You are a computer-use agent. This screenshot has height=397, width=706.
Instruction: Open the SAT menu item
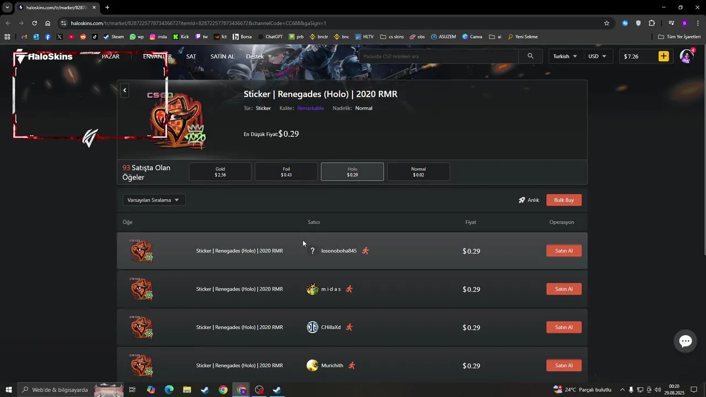click(x=191, y=56)
